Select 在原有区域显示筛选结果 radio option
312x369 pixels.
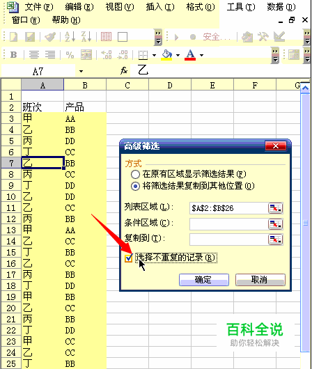point(135,174)
